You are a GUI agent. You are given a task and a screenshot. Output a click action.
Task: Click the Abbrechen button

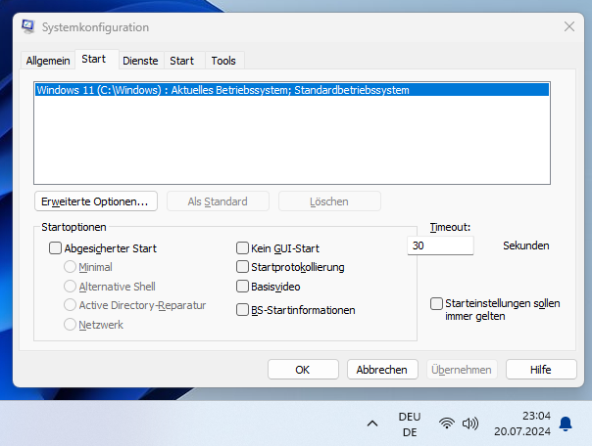(382, 369)
